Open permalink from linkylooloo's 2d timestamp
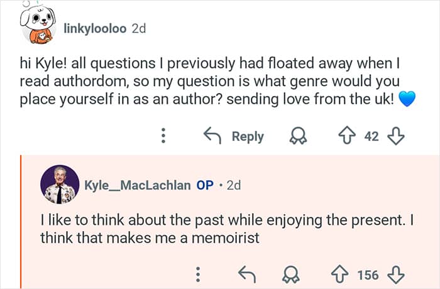This screenshot has width=440, height=289. (138, 30)
